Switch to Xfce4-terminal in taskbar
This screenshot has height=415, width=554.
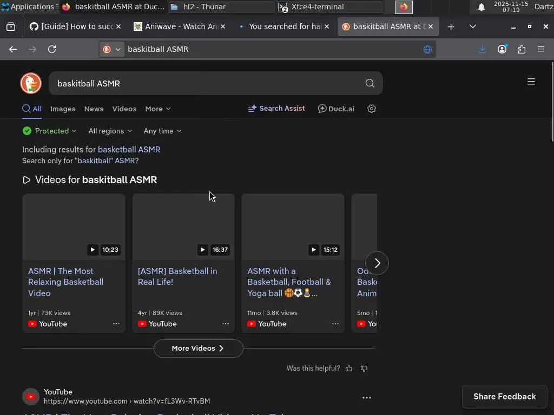[329, 6]
